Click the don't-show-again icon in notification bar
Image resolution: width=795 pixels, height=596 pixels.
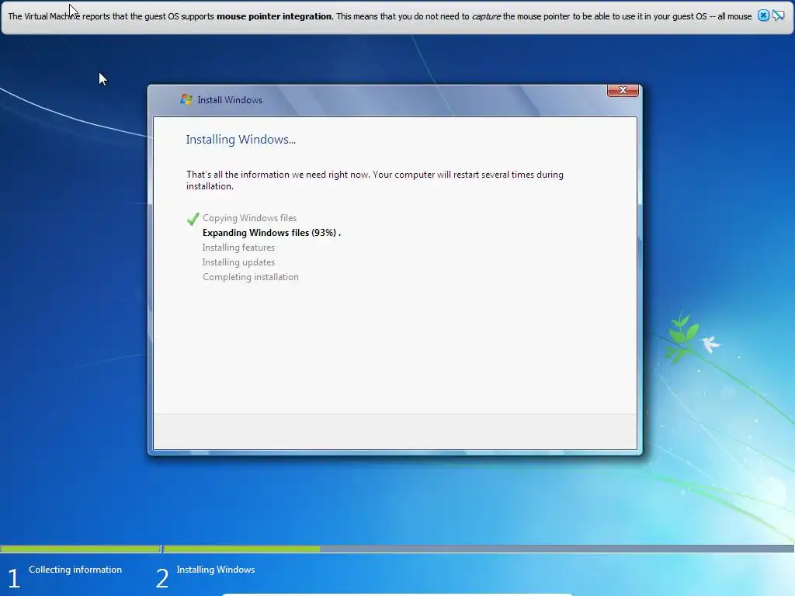pyautogui.click(x=778, y=16)
